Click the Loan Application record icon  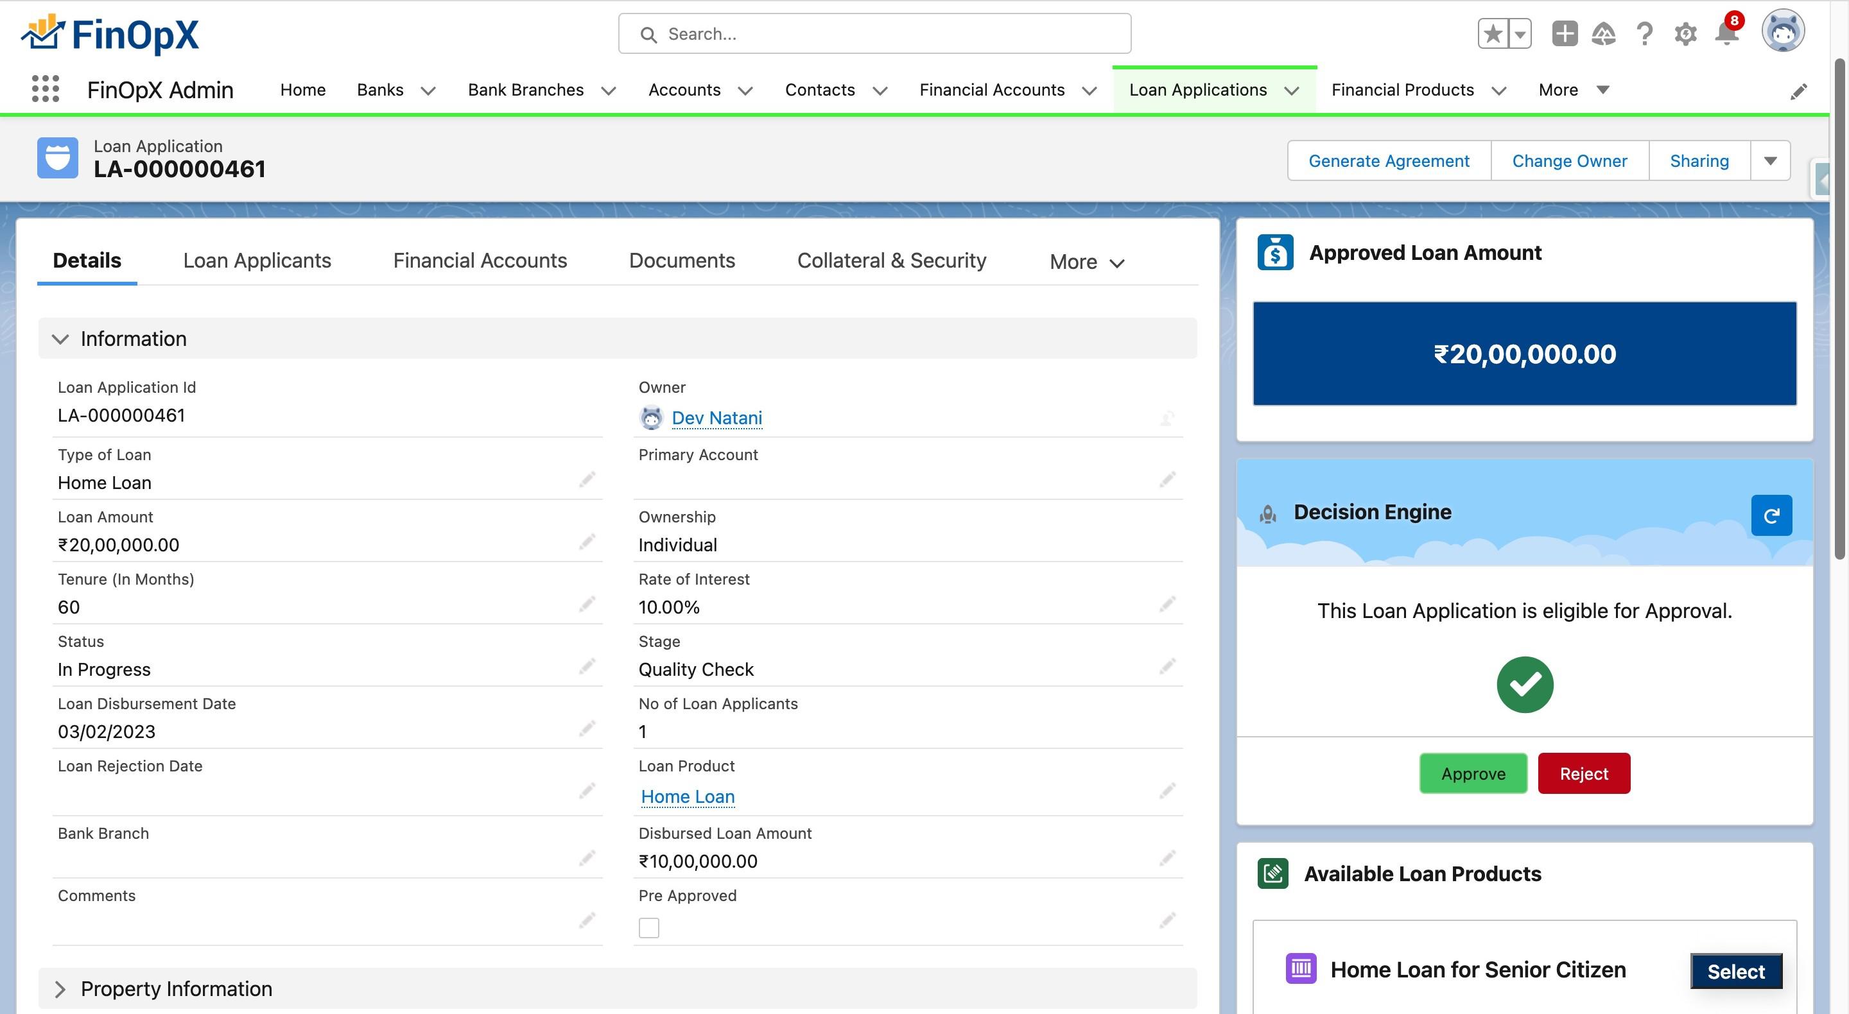click(57, 158)
